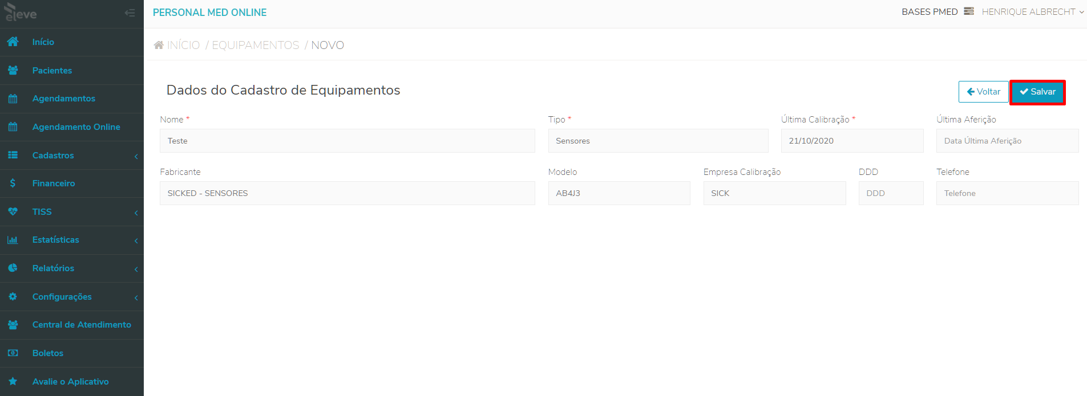
Task: Click the Nome field containing Teste
Action: (x=347, y=141)
